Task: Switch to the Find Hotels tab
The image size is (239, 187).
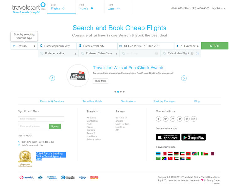Action: coord(90,7)
